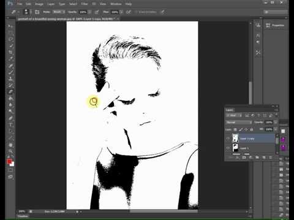The image size is (294, 220).
Task: Click the layer style fx icon
Action: point(238,158)
